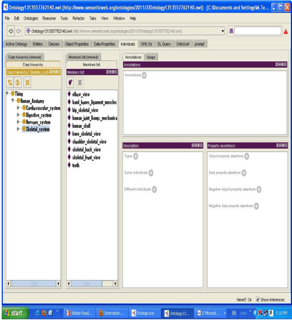
Task: Click the delete class icon
Action: coord(28,83)
